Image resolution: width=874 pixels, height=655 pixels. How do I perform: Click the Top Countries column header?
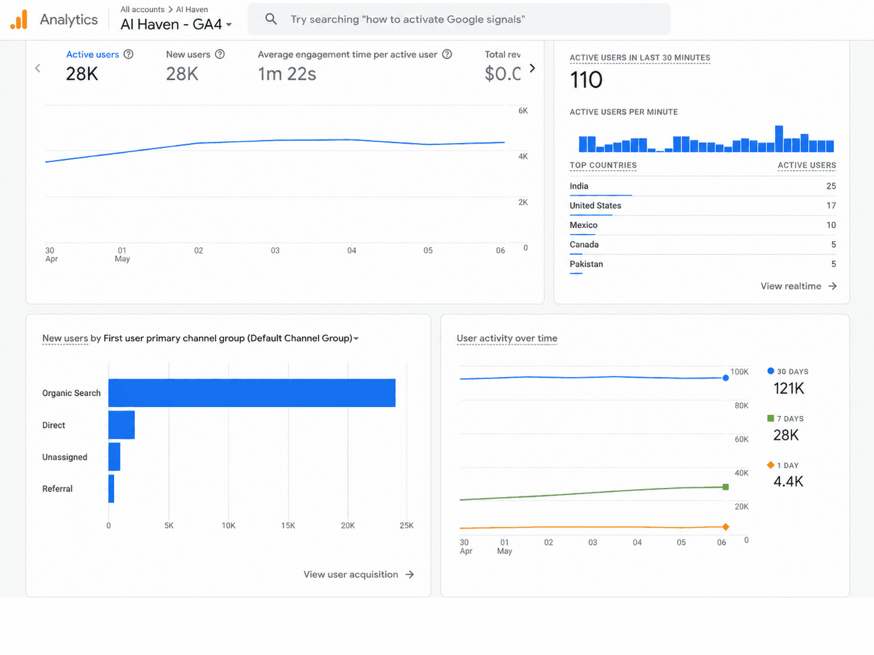(603, 165)
